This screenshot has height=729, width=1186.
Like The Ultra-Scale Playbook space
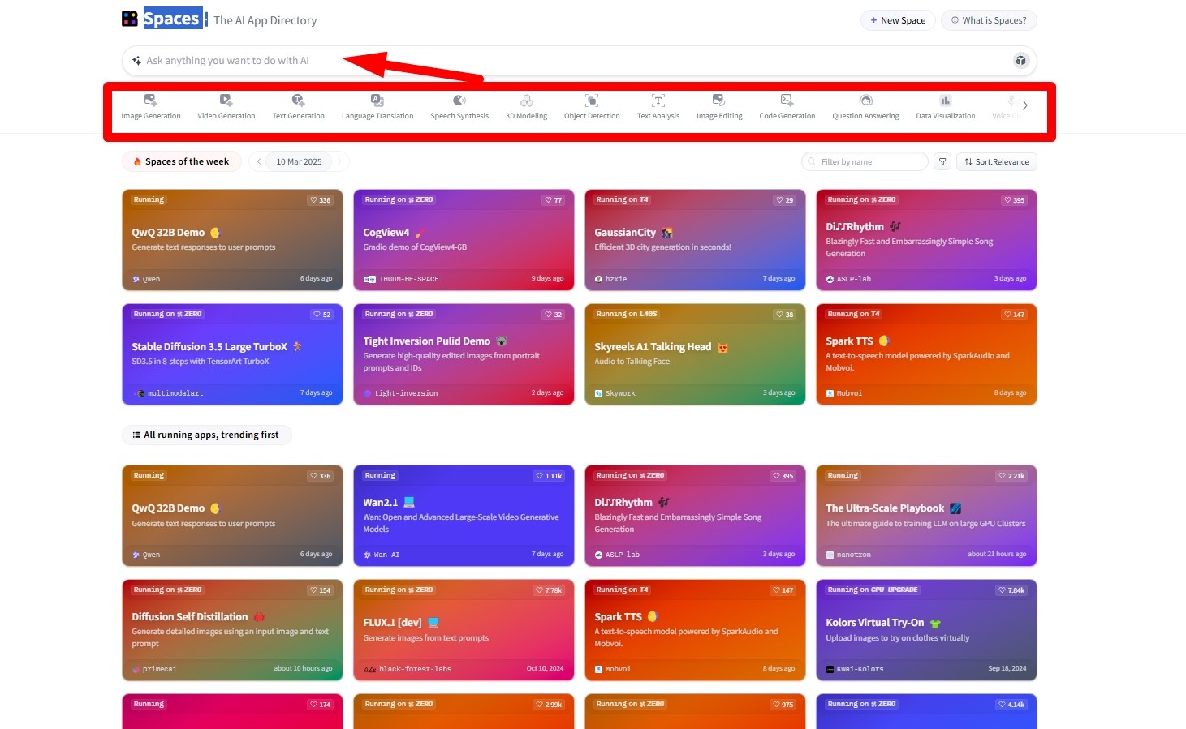[1012, 476]
